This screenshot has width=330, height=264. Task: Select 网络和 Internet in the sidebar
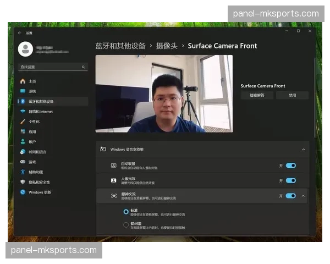[x=40, y=112]
